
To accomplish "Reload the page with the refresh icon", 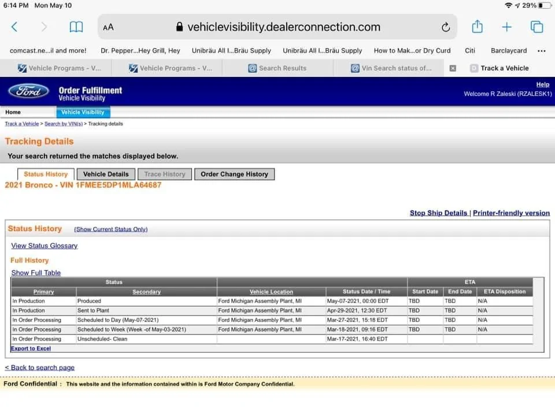I will [x=446, y=27].
